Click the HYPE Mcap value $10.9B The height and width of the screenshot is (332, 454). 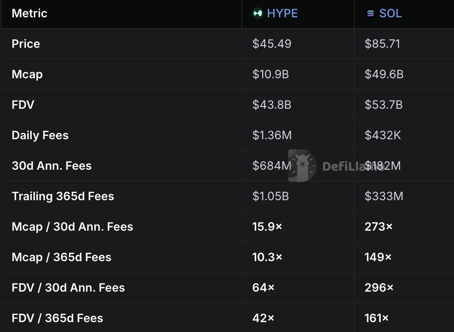pos(270,75)
